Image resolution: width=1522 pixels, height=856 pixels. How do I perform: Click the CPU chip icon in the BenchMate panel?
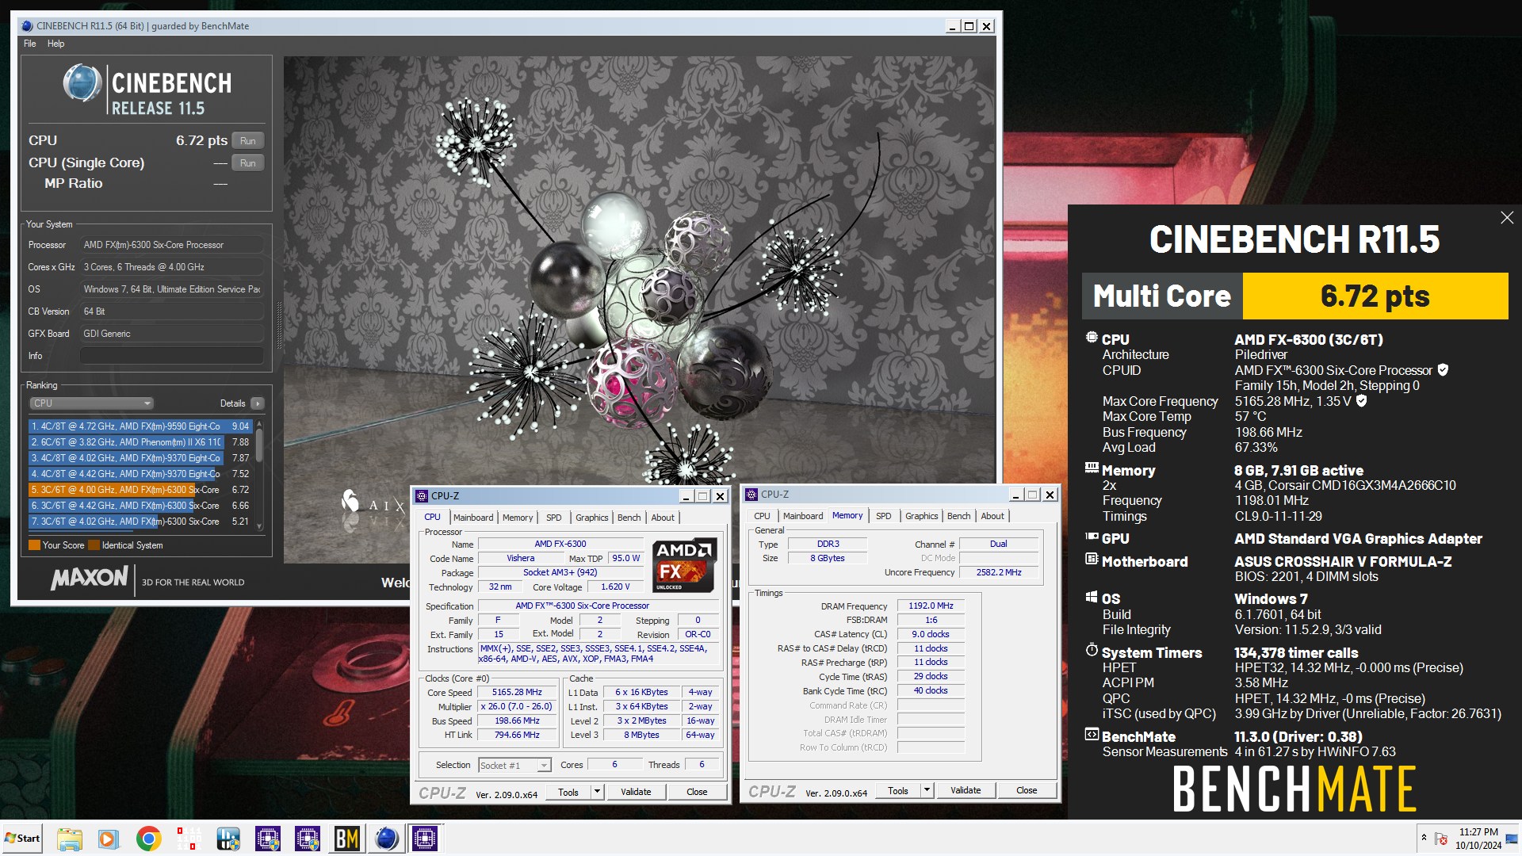coord(1092,338)
